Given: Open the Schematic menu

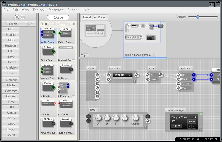Looking at the screenshot, I should point(56,10).
